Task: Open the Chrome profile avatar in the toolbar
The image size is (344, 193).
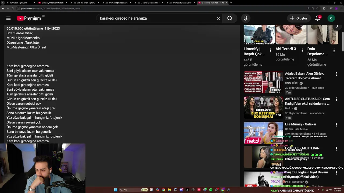Action: [x=336, y=8]
